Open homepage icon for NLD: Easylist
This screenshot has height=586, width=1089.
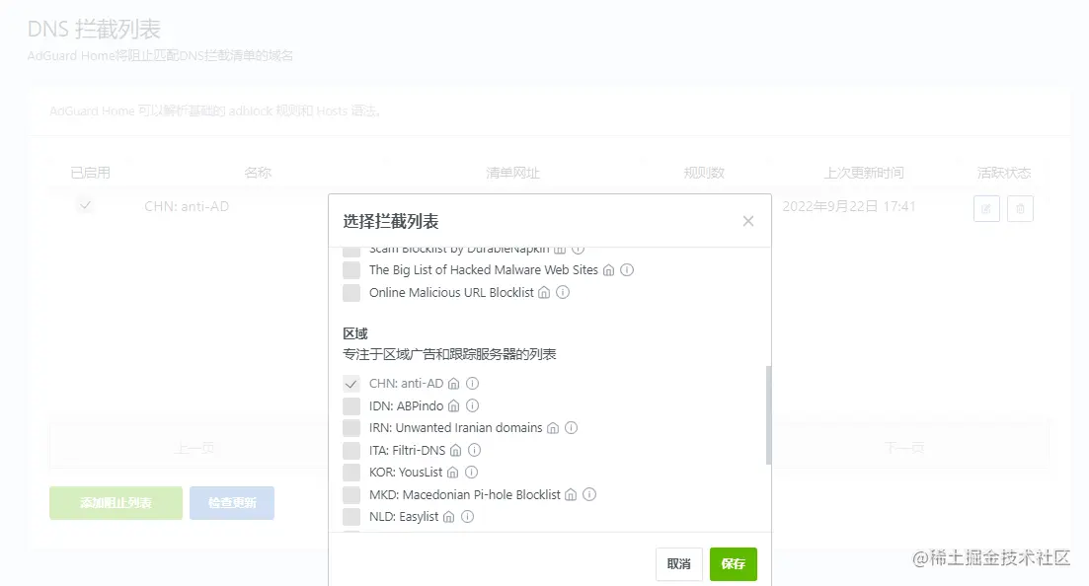point(448,517)
